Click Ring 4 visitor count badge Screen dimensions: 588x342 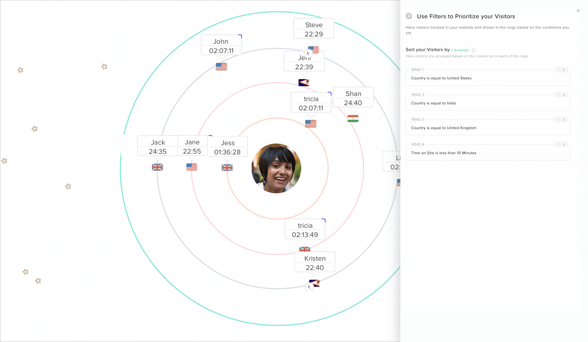tap(561, 144)
